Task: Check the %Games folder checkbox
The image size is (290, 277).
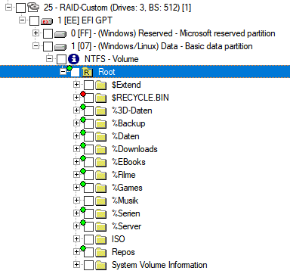Action: click(88, 188)
